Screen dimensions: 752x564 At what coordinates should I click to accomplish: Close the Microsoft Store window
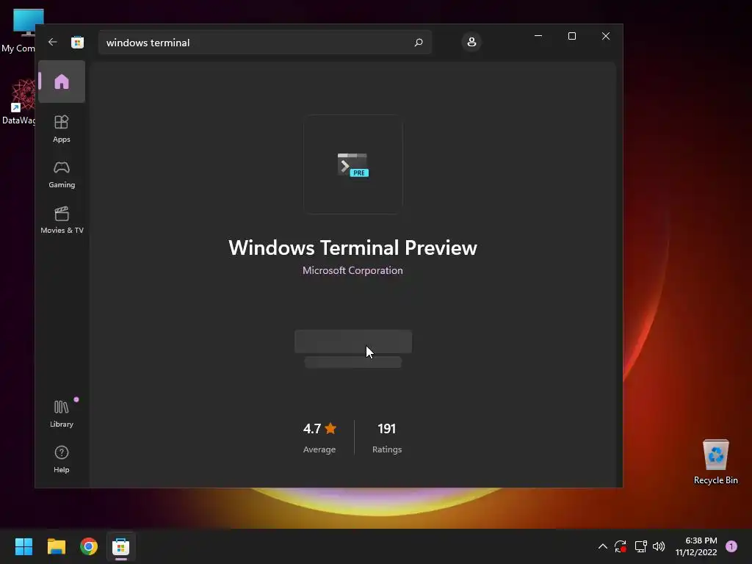606,36
